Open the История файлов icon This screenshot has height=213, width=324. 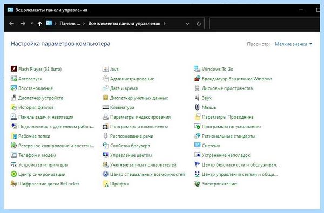[13, 107]
